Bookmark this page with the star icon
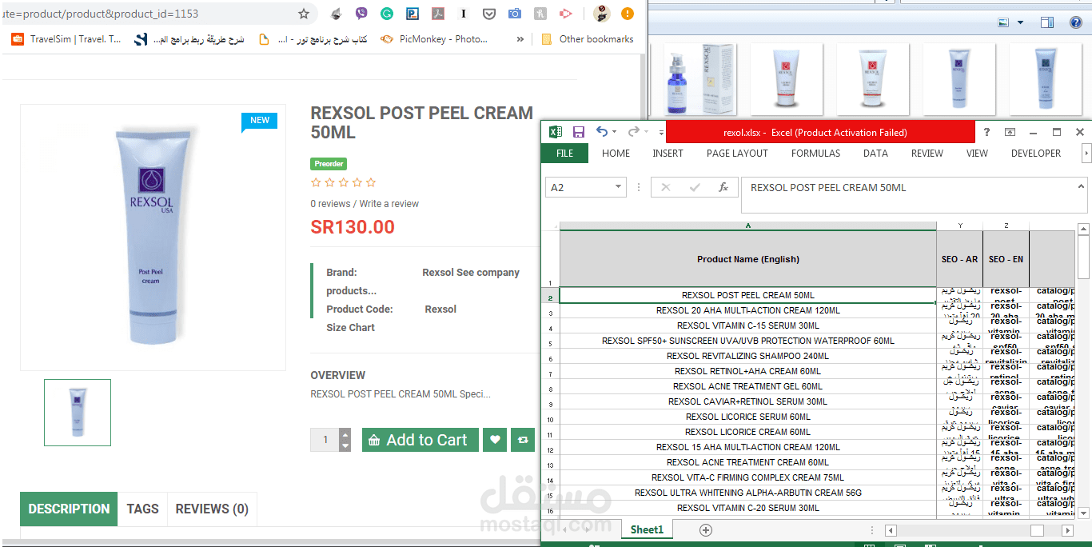The width and height of the screenshot is (1092, 547). [x=304, y=14]
